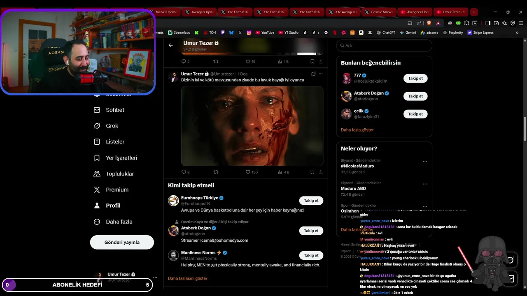The height and width of the screenshot is (296, 527).
Task: Switch to the Marvel Update tab
Action: tap(164, 12)
